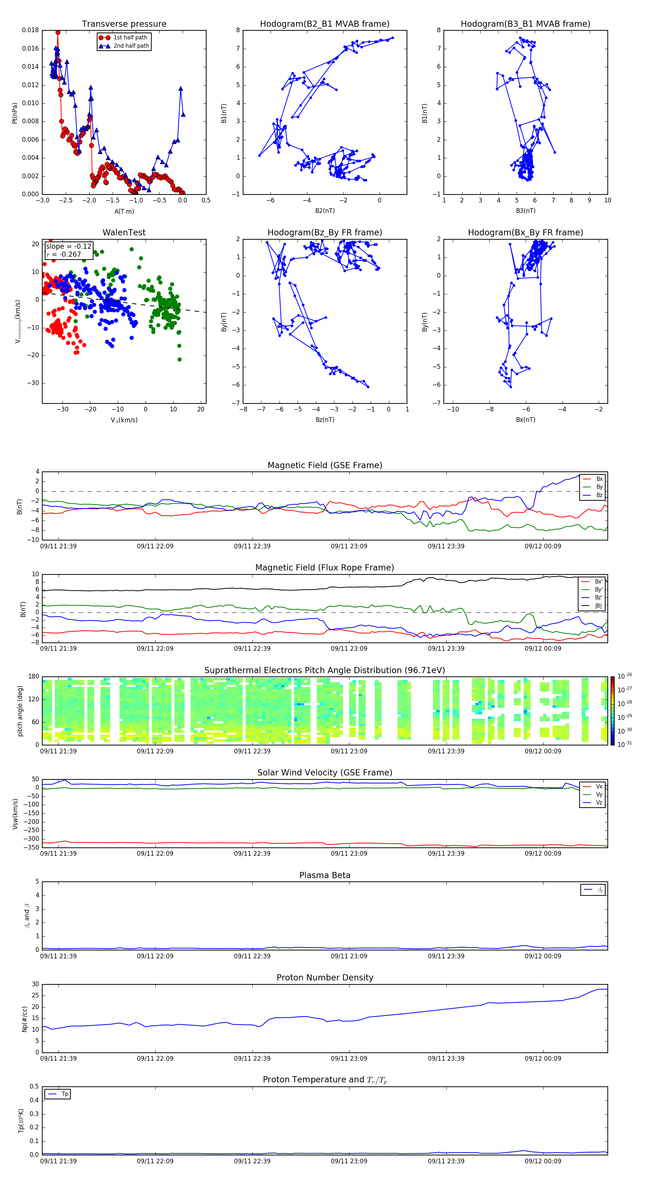Image resolution: width=650 pixels, height=1193 pixels.
Task: Click the "Tp(10^6K)" y-axis label
Action: [21, 1121]
